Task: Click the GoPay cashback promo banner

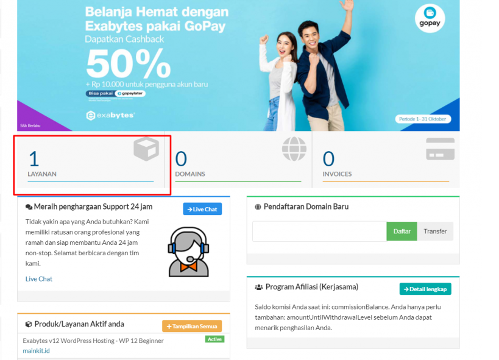Action: [x=238, y=65]
